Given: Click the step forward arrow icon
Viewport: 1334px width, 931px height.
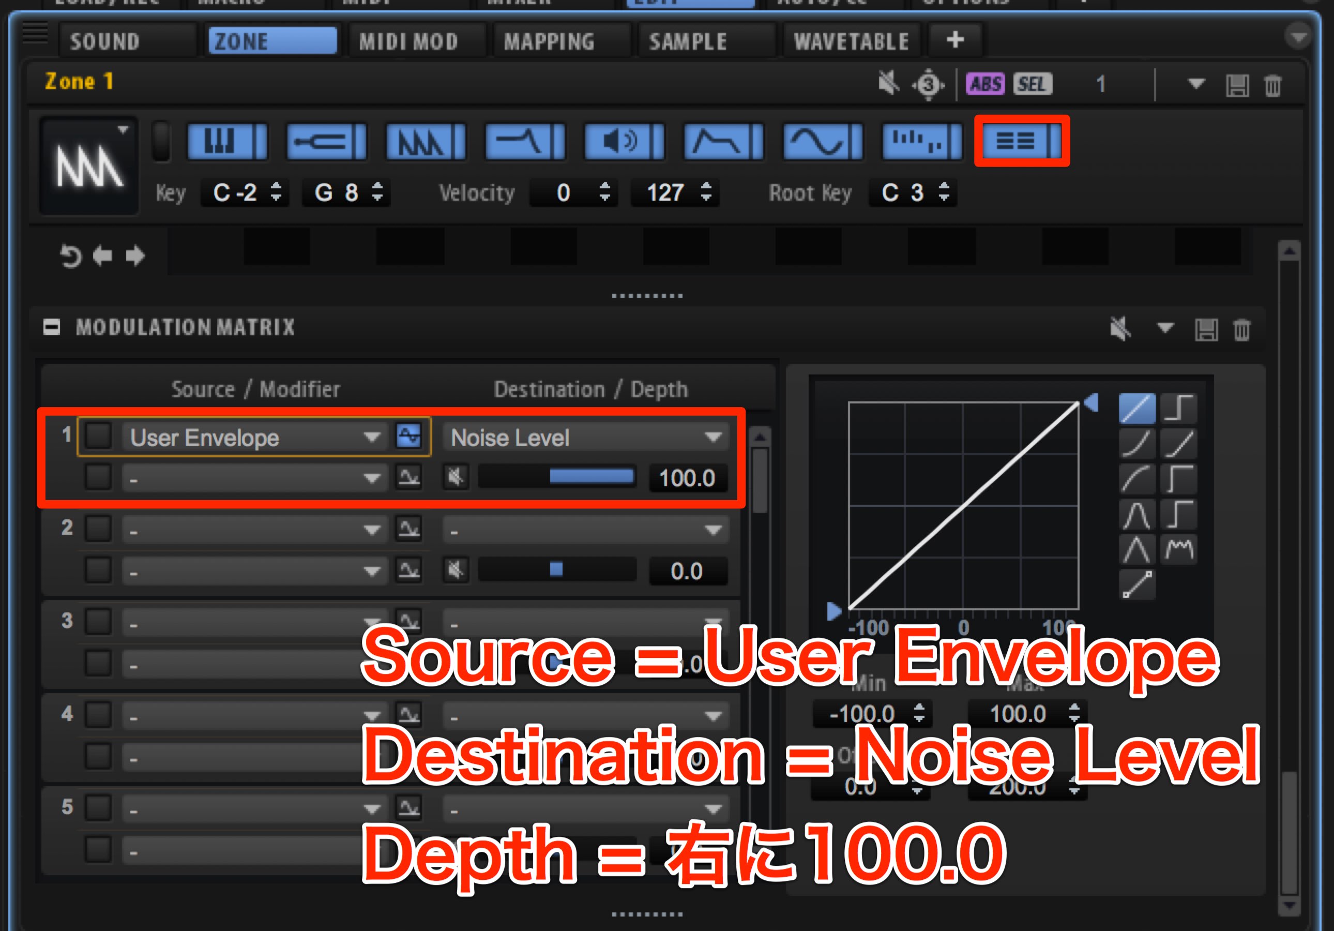Looking at the screenshot, I should 135,256.
